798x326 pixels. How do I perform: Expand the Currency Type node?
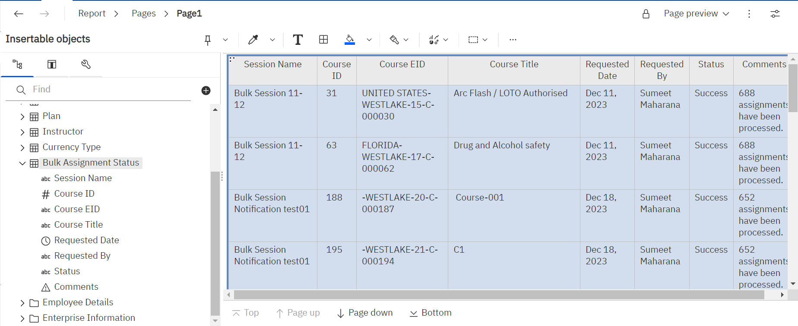click(22, 147)
